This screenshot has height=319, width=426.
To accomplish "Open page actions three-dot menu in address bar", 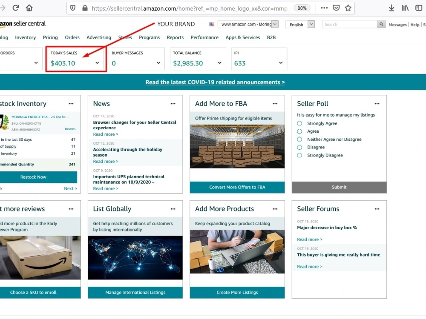I will [x=324, y=8].
